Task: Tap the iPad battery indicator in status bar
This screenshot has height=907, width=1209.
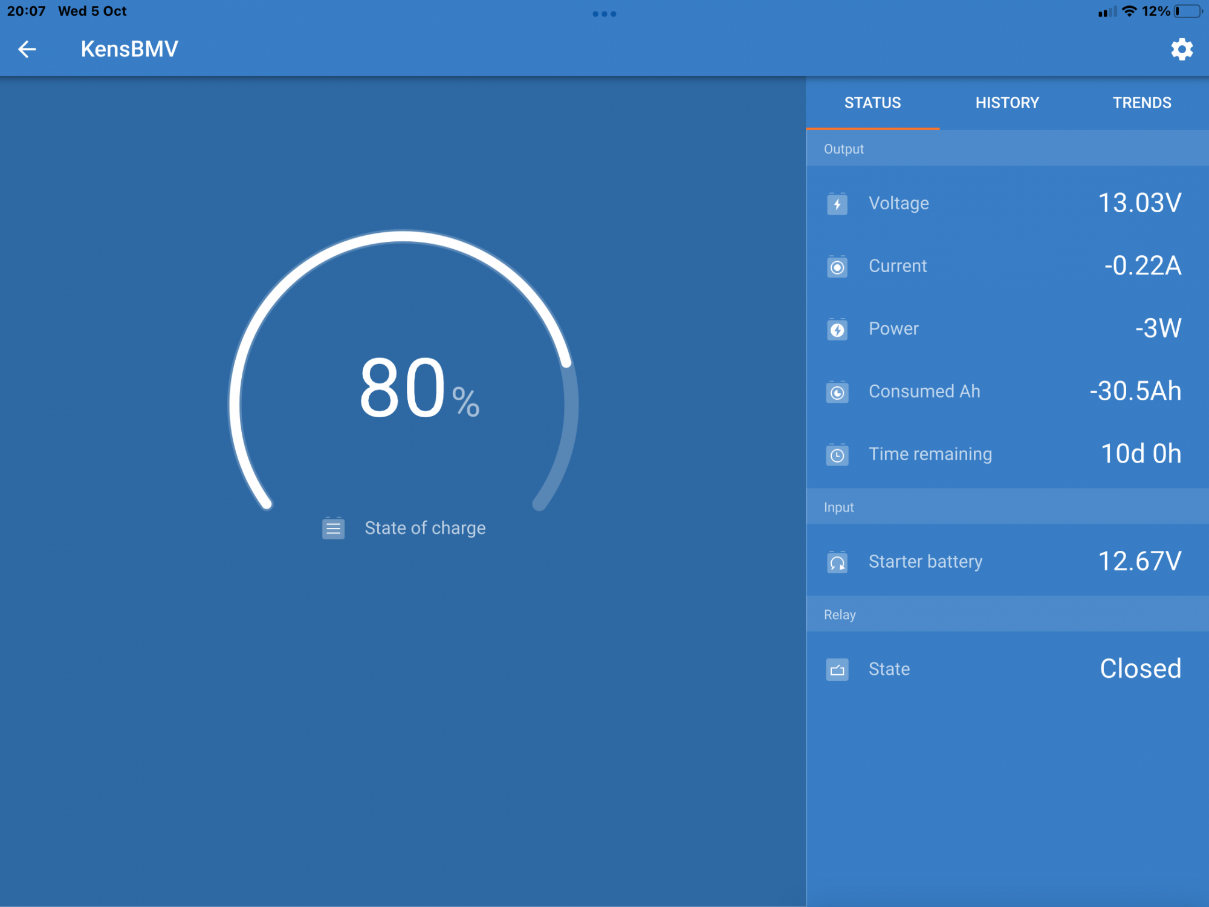Action: [x=1188, y=11]
